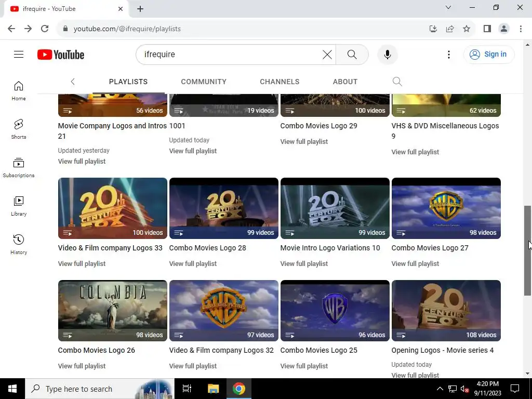Open Combo Movies Logo 25 title

(318, 351)
